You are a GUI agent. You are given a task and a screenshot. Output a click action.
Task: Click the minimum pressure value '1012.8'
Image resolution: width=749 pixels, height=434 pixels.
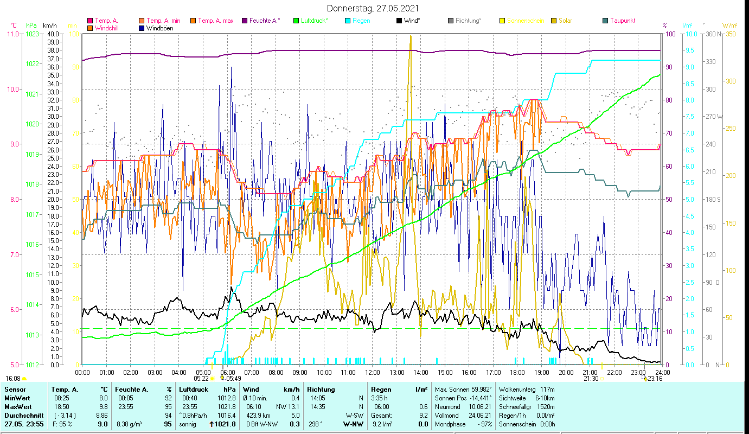(227, 398)
